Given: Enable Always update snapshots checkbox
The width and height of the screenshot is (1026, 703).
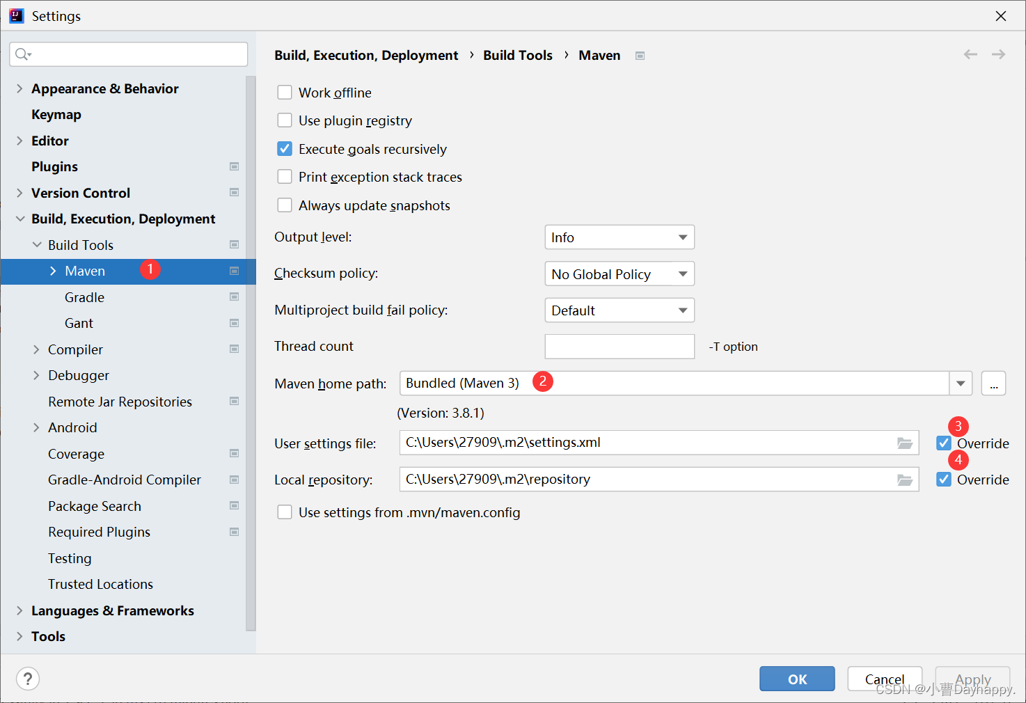Looking at the screenshot, I should pos(285,205).
